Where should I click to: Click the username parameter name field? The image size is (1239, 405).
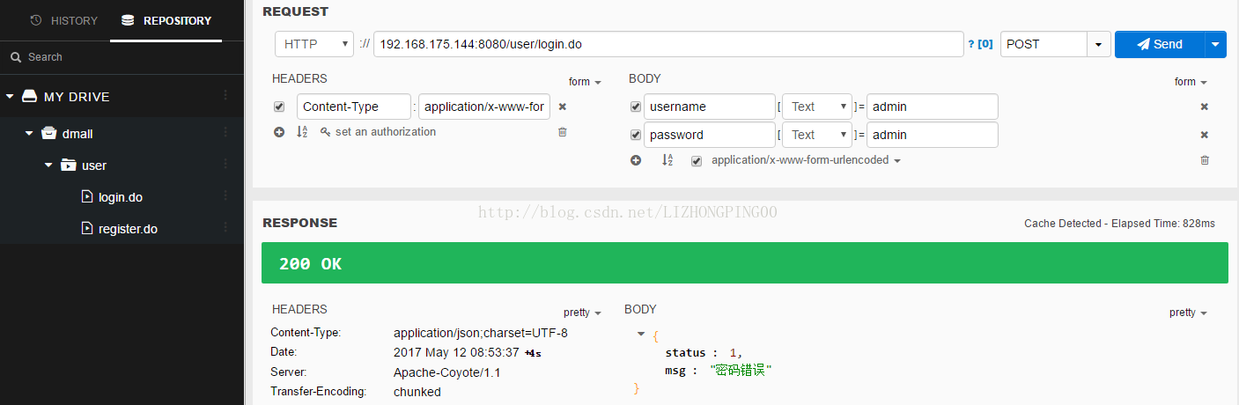(x=710, y=107)
